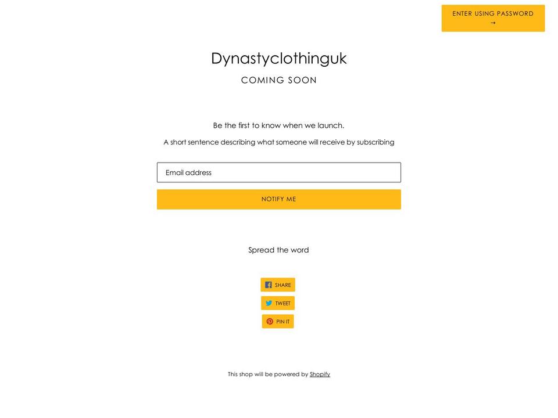Viewport: 558px width, 418px height.
Task: Click the 'A short sentence describing' subscription text
Action: [278, 142]
